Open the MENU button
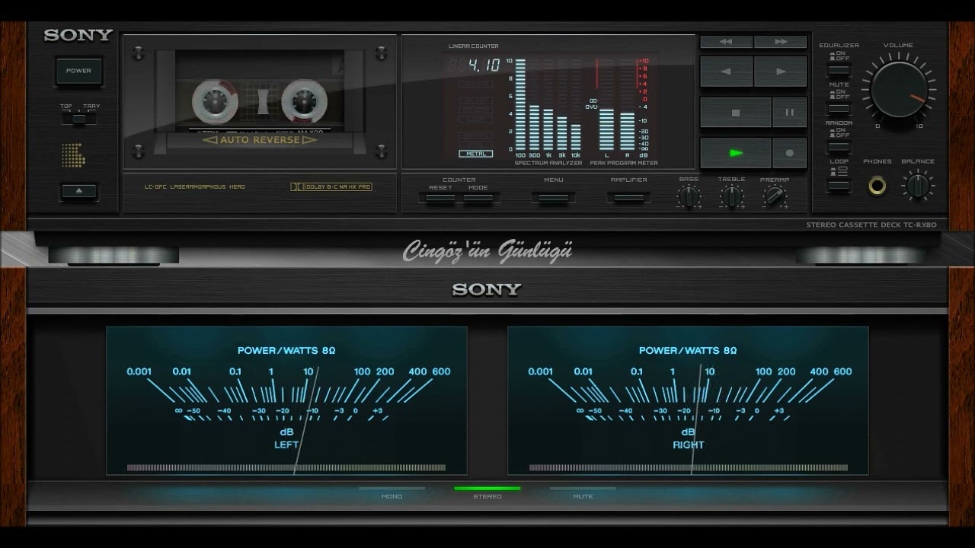975x548 pixels. [x=554, y=198]
